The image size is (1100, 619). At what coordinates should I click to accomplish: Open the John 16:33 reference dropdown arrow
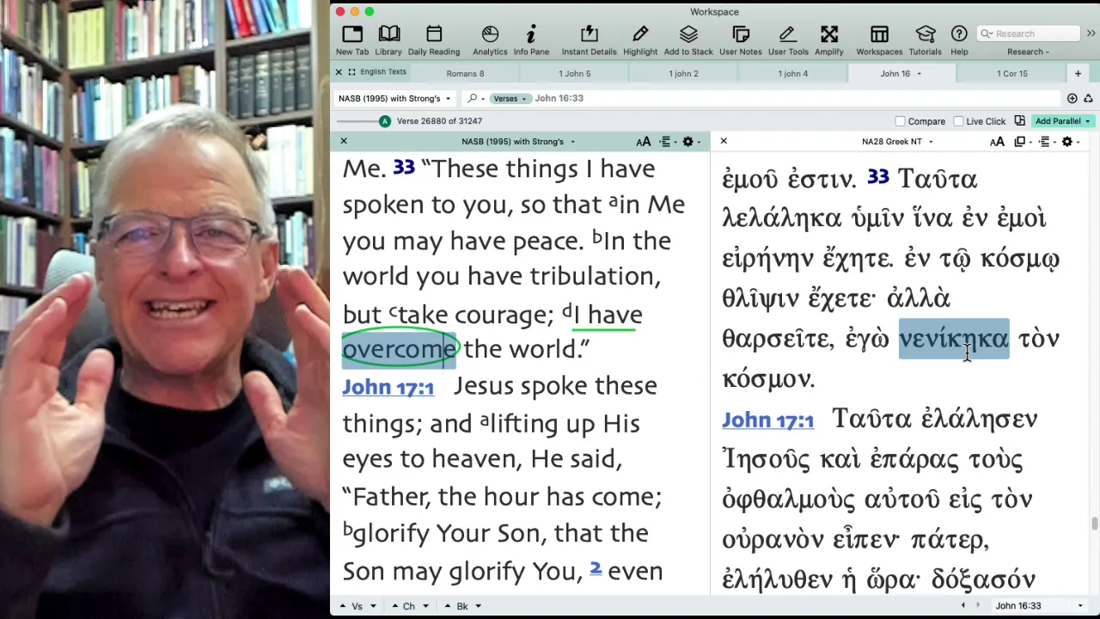(x=1080, y=606)
